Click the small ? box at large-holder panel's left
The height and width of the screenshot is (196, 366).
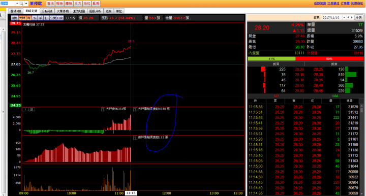25,109
